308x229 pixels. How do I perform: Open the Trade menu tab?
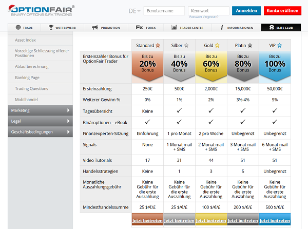point(24,28)
